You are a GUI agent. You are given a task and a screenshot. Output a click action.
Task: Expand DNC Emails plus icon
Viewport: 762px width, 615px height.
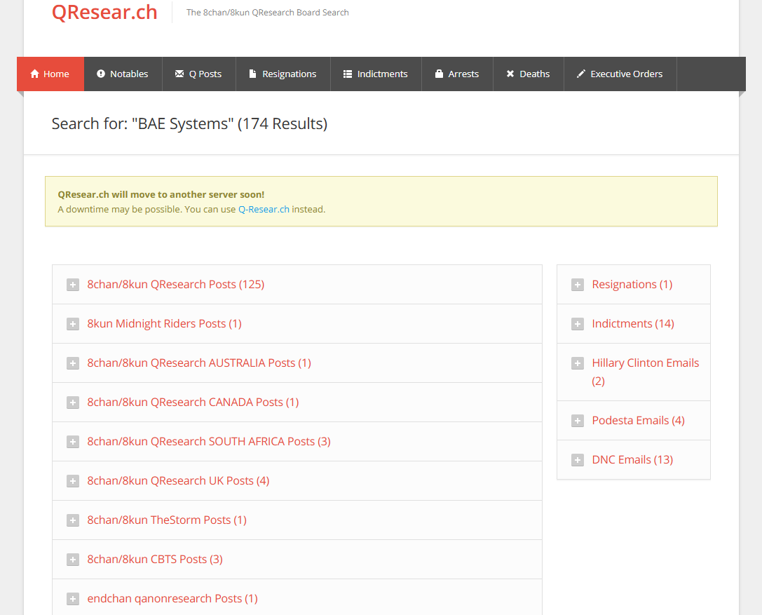578,461
